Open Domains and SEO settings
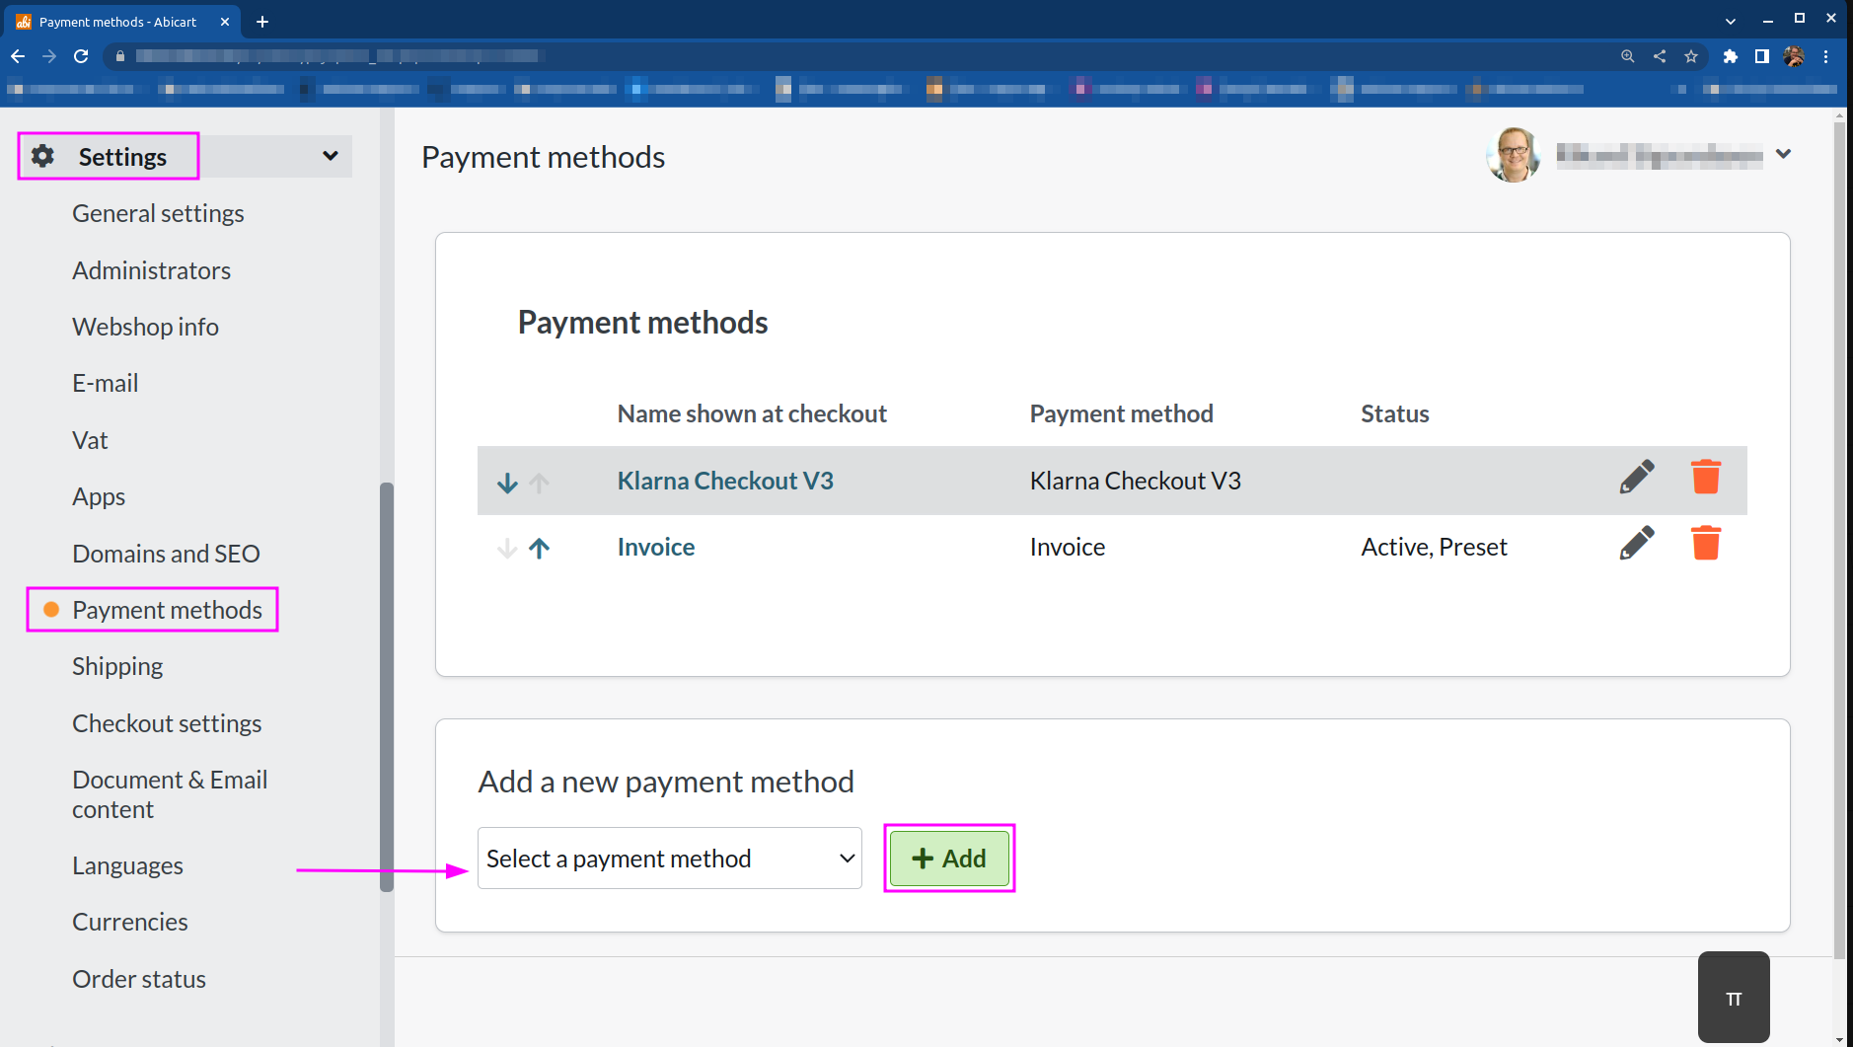 pyautogui.click(x=166, y=554)
